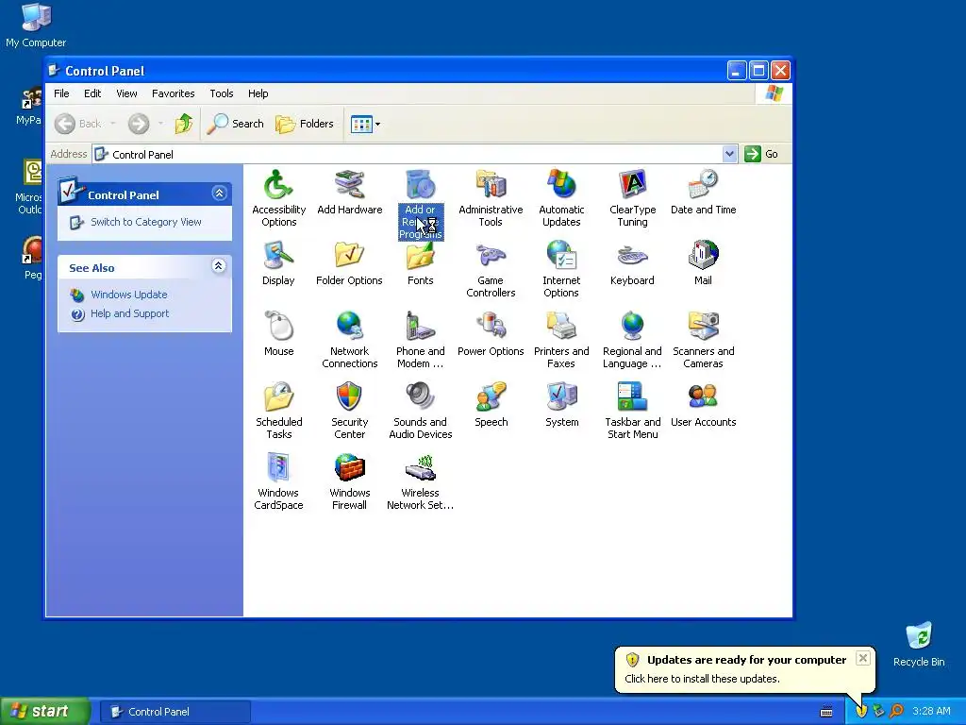Open Network Connections
The width and height of the screenshot is (966, 725).
point(349,340)
